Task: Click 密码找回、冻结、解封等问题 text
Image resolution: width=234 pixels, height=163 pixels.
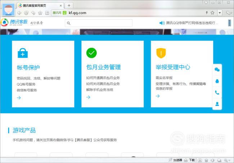Action: point(39,78)
